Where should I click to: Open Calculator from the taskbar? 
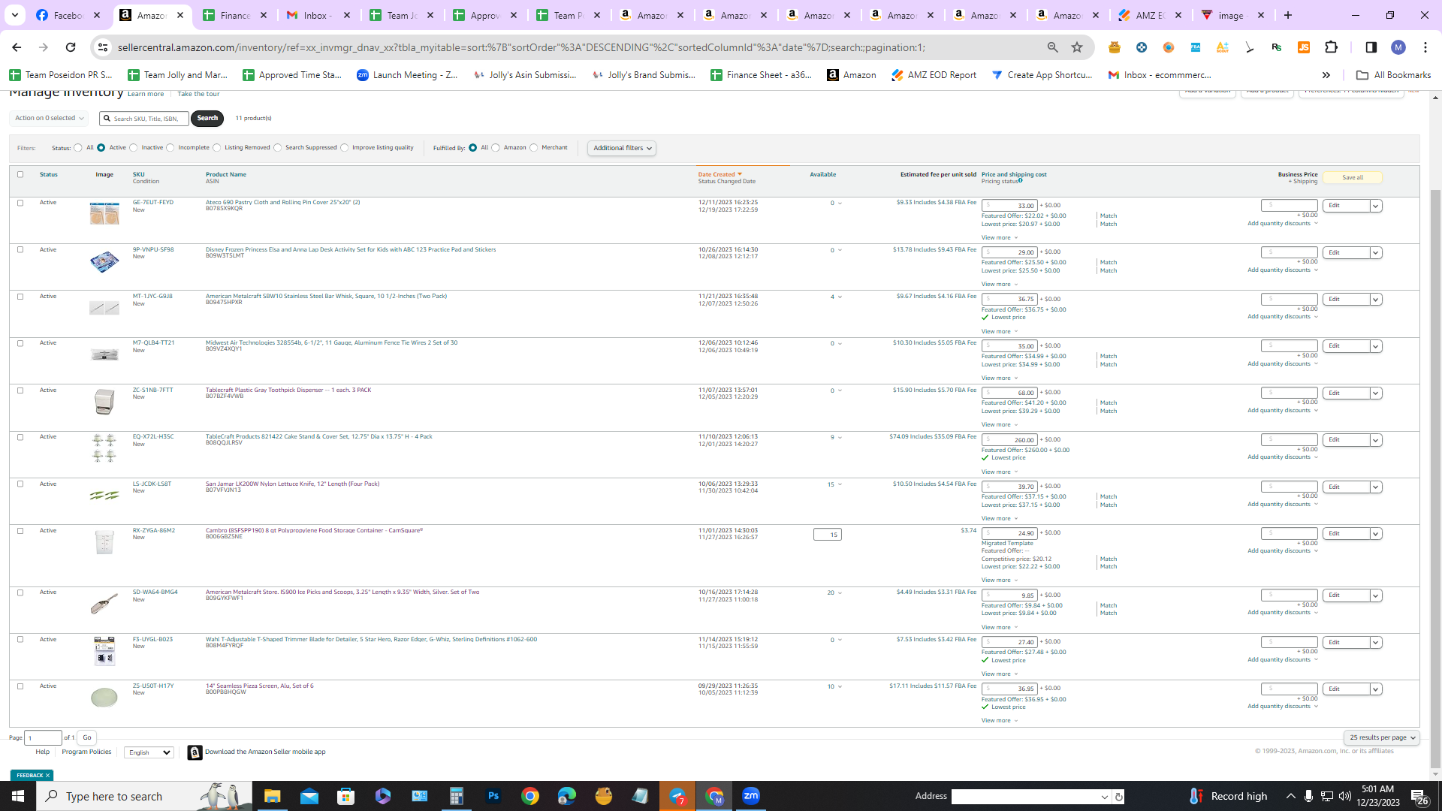pos(457,796)
